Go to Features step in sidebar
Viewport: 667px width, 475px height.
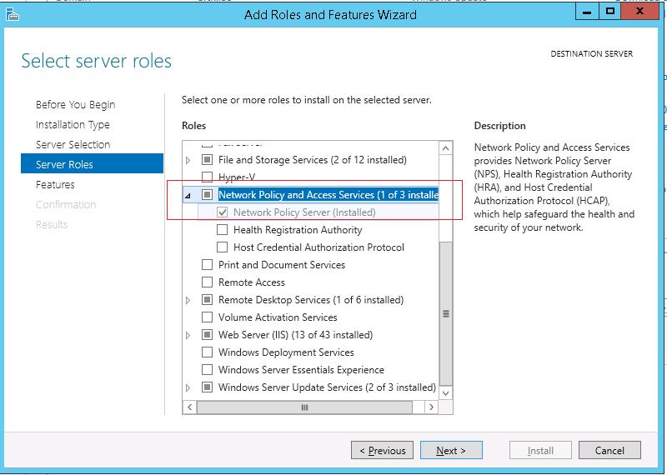[x=55, y=185]
